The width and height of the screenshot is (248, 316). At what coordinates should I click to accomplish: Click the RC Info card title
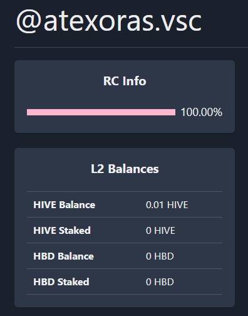tap(125, 81)
